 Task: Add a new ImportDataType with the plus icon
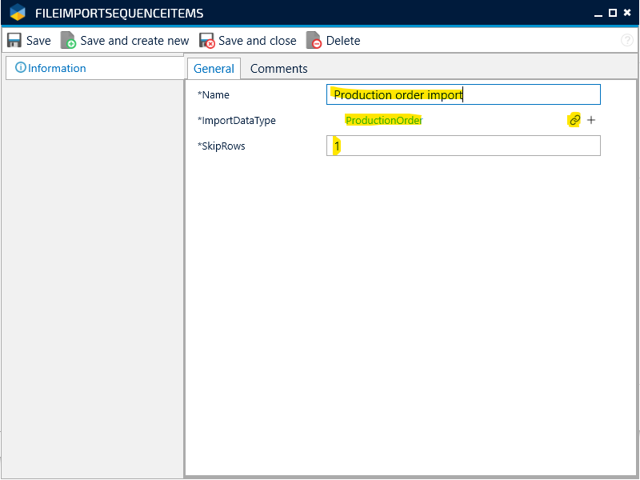pyautogui.click(x=591, y=120)
